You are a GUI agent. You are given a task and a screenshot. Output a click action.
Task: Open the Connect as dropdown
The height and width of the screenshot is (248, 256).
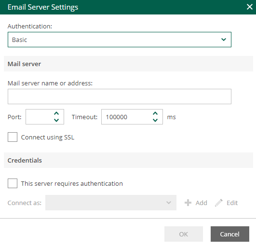(111, 203)
